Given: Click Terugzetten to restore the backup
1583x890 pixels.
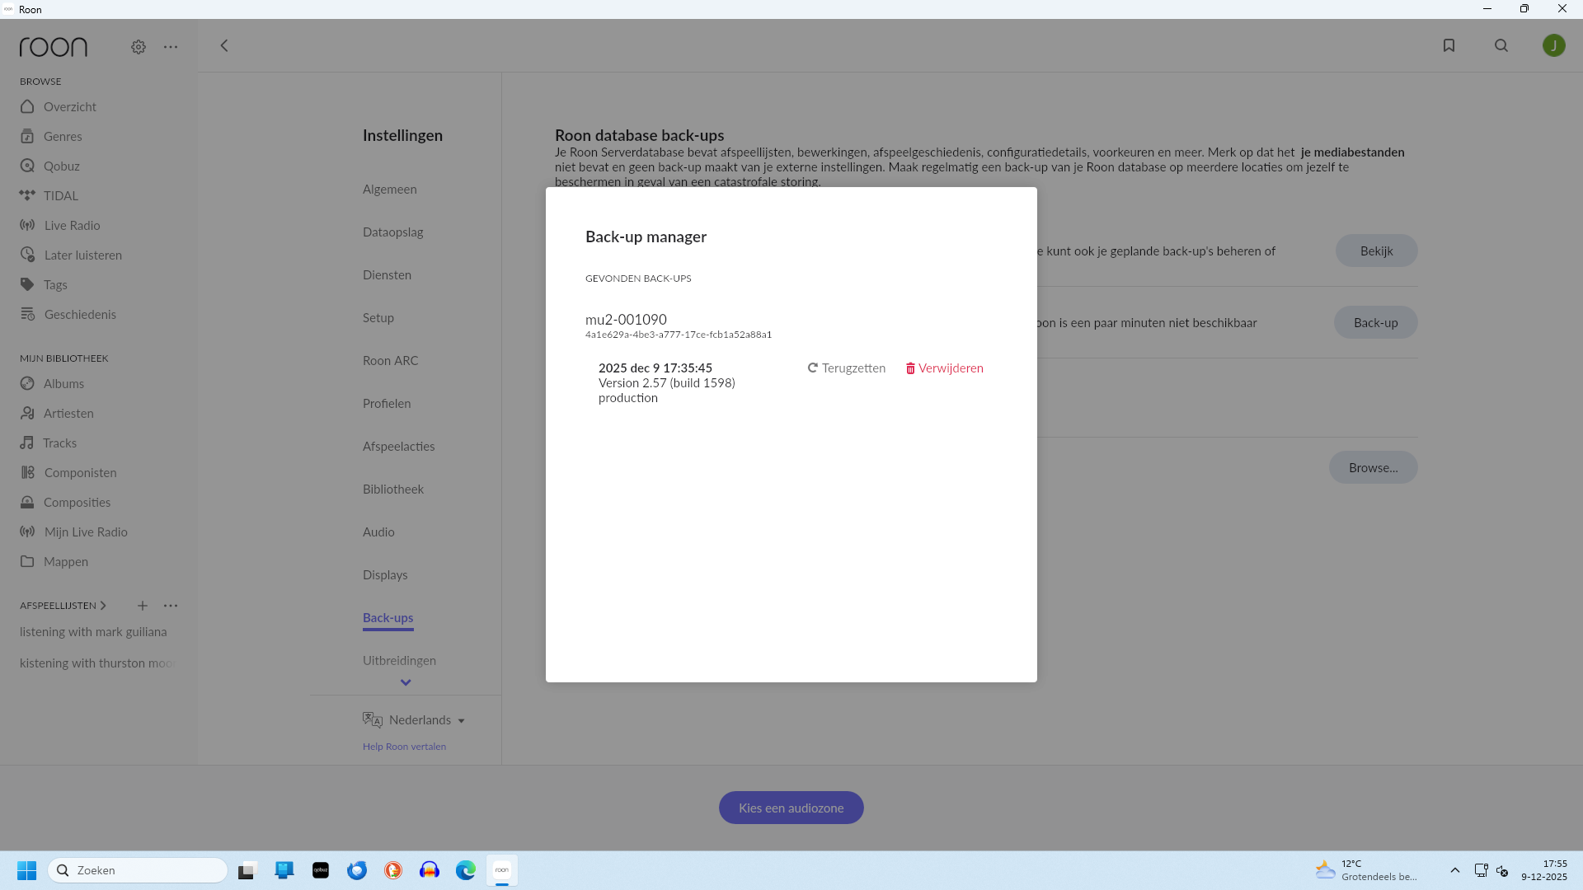Looking at the screenshot, I should (x=847, y=368).
